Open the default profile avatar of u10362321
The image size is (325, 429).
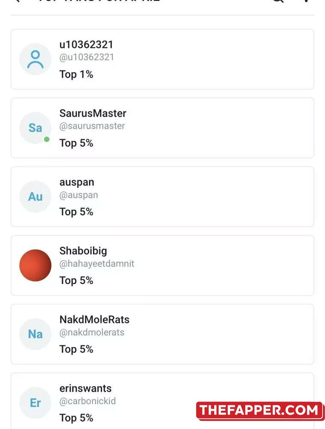(35, 59)
